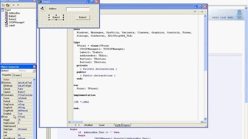The height and width of the screenshot is (139, 248).
Task: Select Button1 in Object TreeView
Action: click(12, 16)
